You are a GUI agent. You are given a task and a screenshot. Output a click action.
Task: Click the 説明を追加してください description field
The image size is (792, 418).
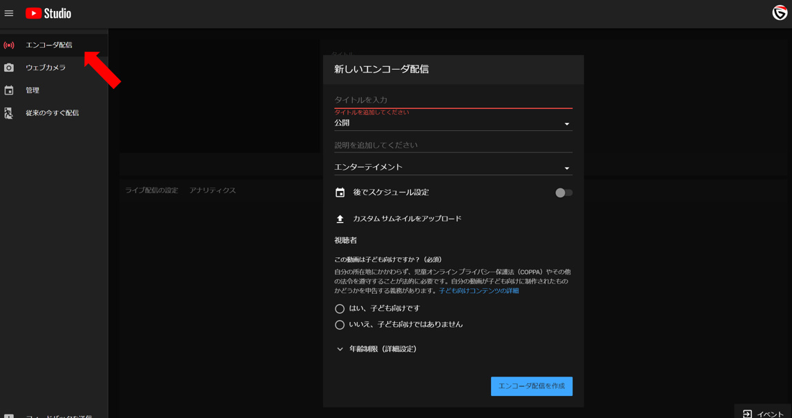[453, 146]
